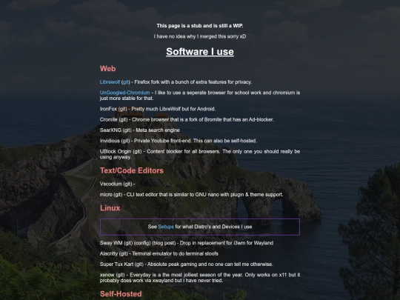400x300 pixels.
Task: Click "Terminal emulator to do terminal stoofs" text
Action: tap(175, 254)
